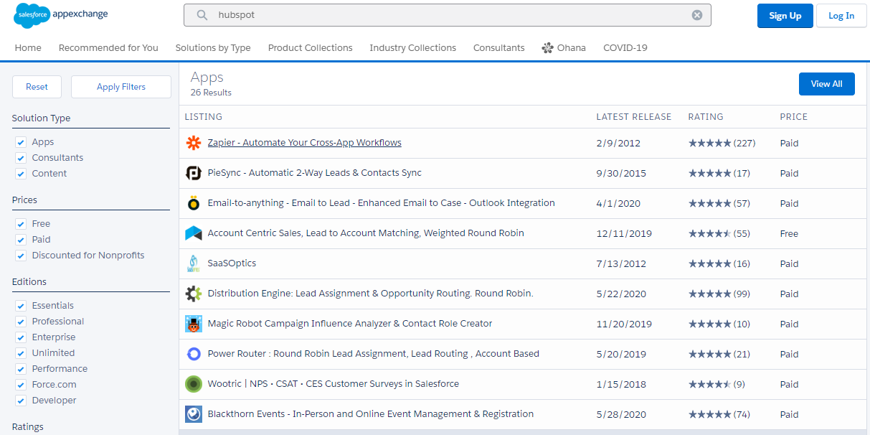Click the Latest Release column header

point(634,117)
